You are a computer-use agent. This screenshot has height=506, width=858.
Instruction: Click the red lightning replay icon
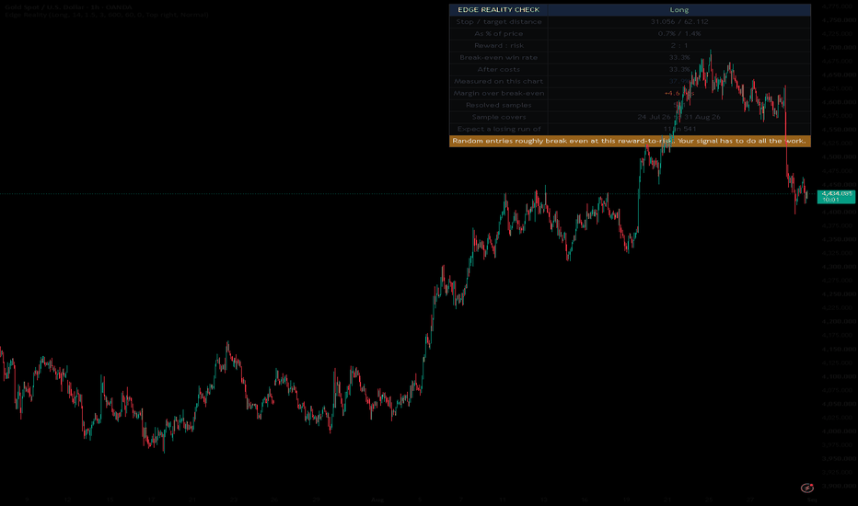click(807, 488)
